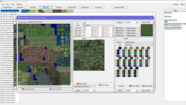186x105 pixels.
Task: Click Turn2 (Player Turn) event link
Action: [x=171, y=20]
